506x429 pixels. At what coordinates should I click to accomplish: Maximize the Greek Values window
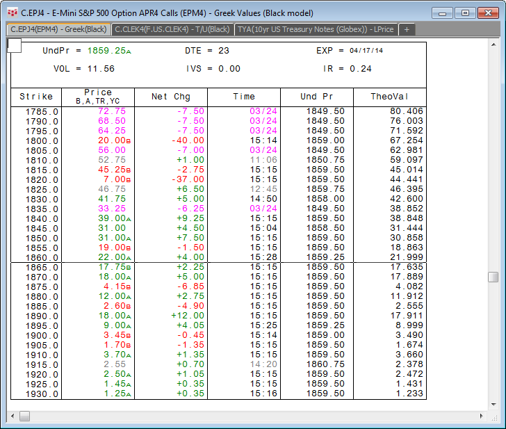pyautogui.click(x=465, y=13)
